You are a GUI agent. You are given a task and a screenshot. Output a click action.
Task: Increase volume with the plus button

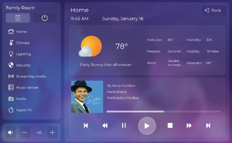(52, 132)
